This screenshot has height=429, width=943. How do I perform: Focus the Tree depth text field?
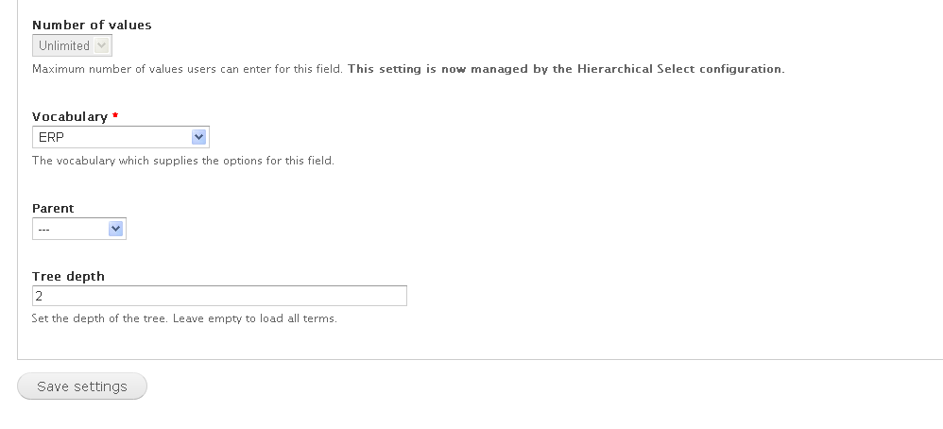point(219,296)
